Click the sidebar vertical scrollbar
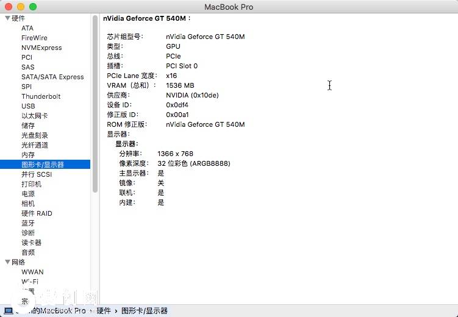 pos(95,104)
